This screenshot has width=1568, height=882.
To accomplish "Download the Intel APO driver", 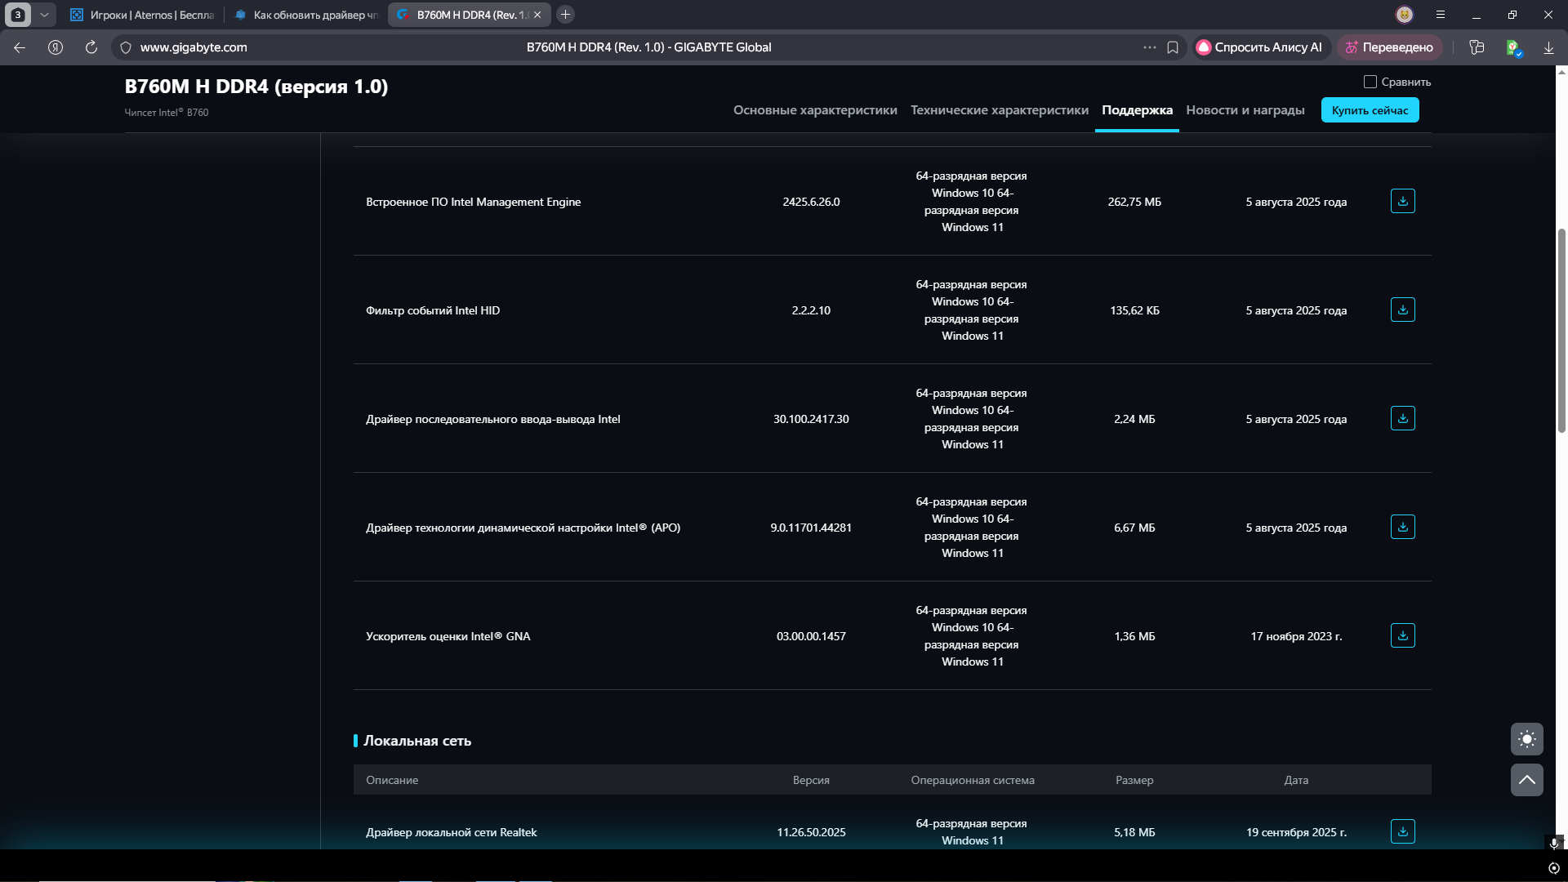I will 1402,527.
